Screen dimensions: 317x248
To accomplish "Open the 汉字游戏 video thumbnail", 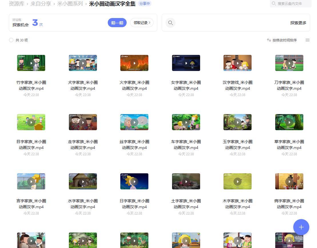I will click(237, 63).
